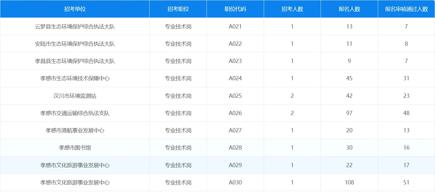Click the 孝感市图书馆 unit name
Screen dimensions: 435x192
pos(75,147)
